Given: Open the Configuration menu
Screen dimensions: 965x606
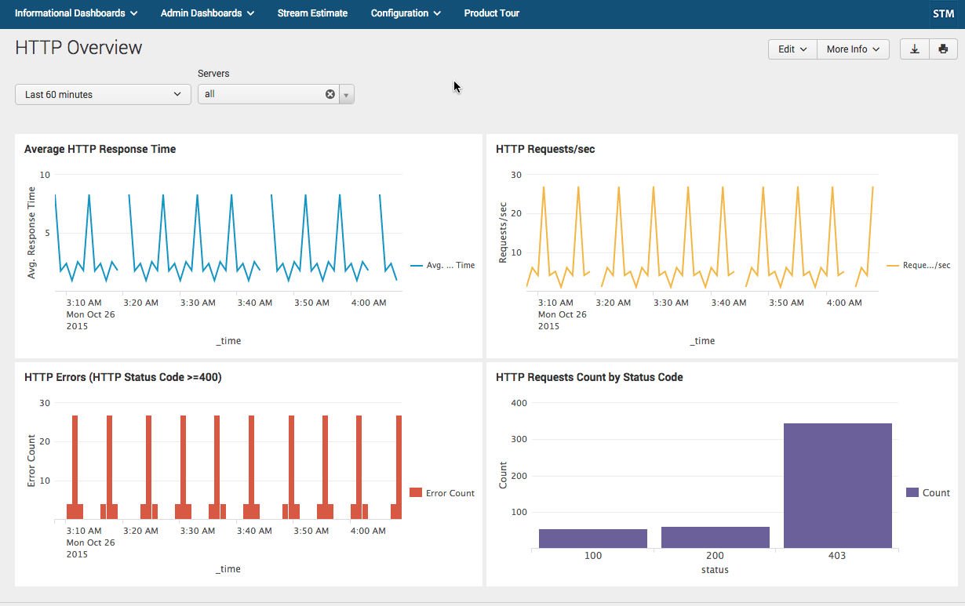Looking at the screenshot, I should (x=406, y=13).
